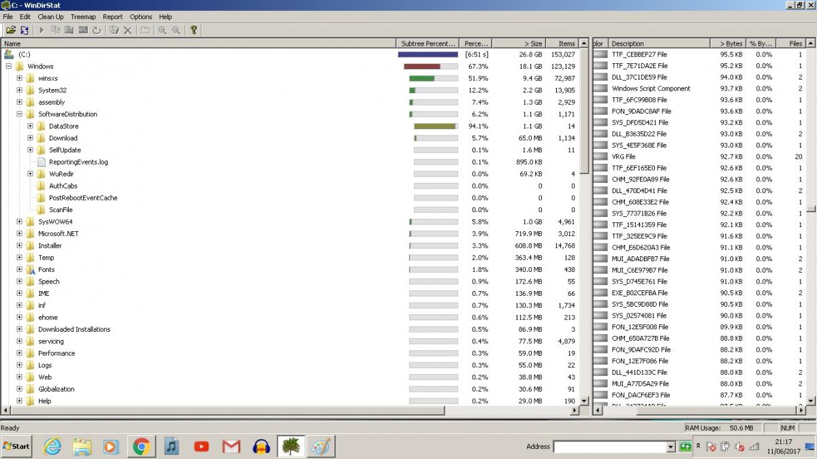The width and height of the screenshot is (817, 459).
Task: Click the WinDirStat tree icon in taskbar
Action: [x=291, y=447]
